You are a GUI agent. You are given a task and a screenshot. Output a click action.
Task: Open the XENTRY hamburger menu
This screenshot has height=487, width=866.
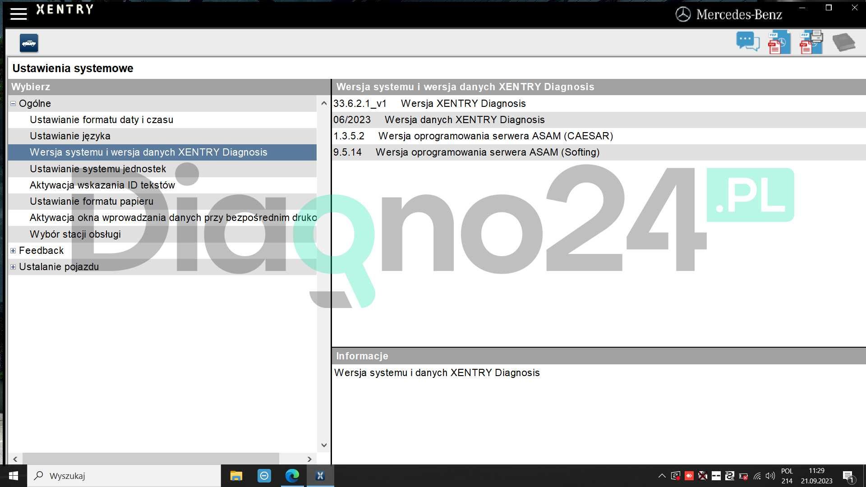tap(18, 13)
